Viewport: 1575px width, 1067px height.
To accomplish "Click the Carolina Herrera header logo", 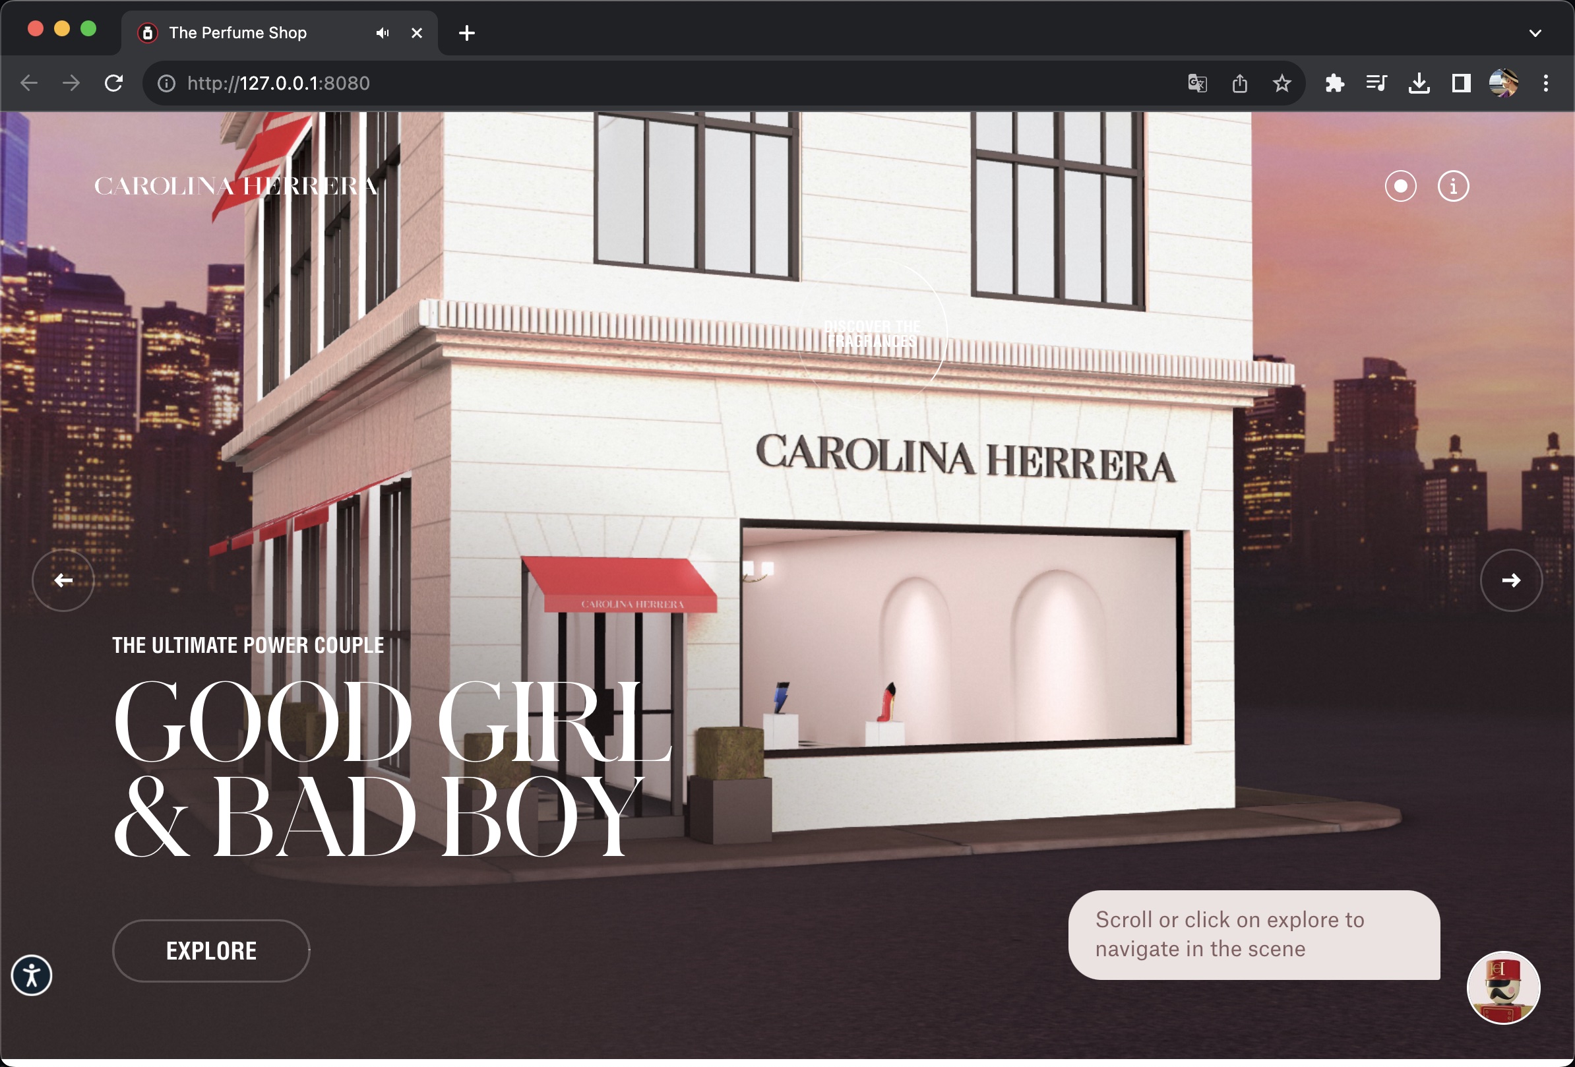I will (x=235, y=185).
